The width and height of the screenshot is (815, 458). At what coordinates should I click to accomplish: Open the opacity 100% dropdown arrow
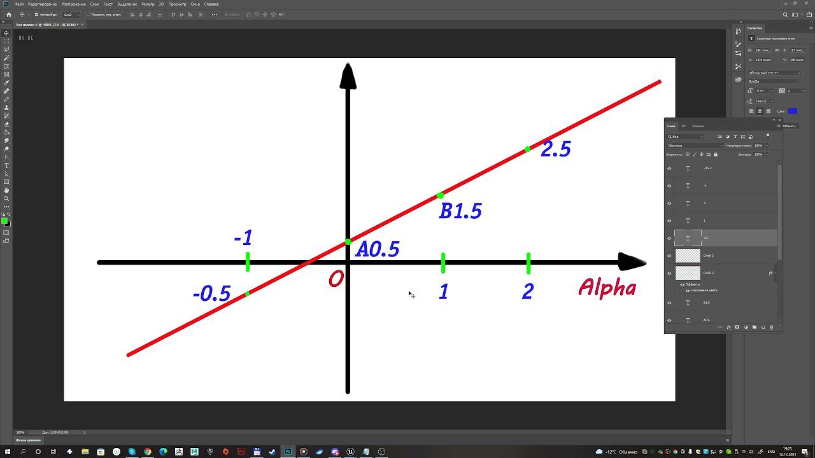coord(767,146)
